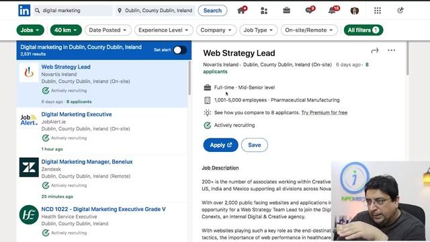The image size is (430, 242).
Task: Click 'Health Service Executive' company name
Action: [69, 216]
